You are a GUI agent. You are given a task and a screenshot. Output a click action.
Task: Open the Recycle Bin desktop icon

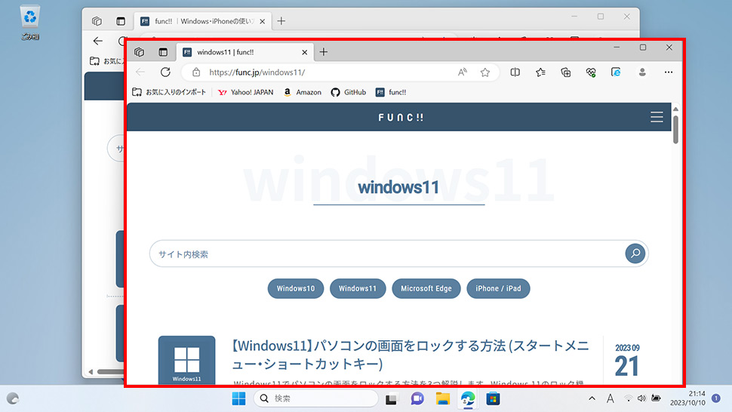pyautogui.click(x=30, y=23)
